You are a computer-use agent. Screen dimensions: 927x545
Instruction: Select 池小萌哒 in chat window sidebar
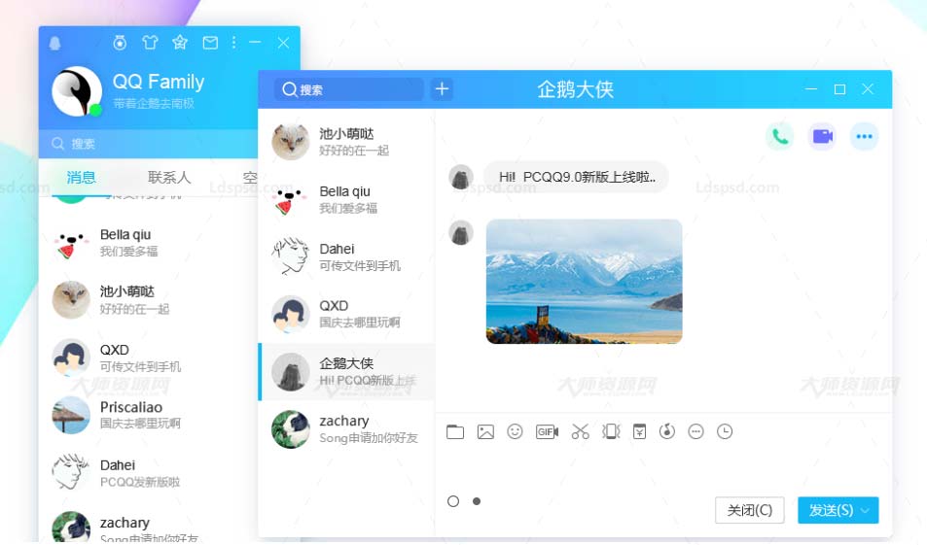[x=346, y=142]
